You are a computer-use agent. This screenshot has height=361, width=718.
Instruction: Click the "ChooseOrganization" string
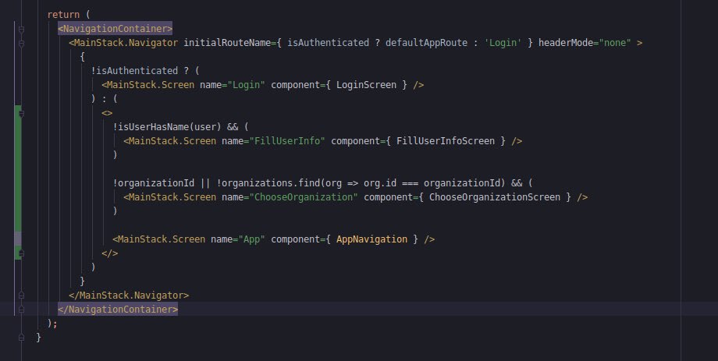(x=304, y=197)
